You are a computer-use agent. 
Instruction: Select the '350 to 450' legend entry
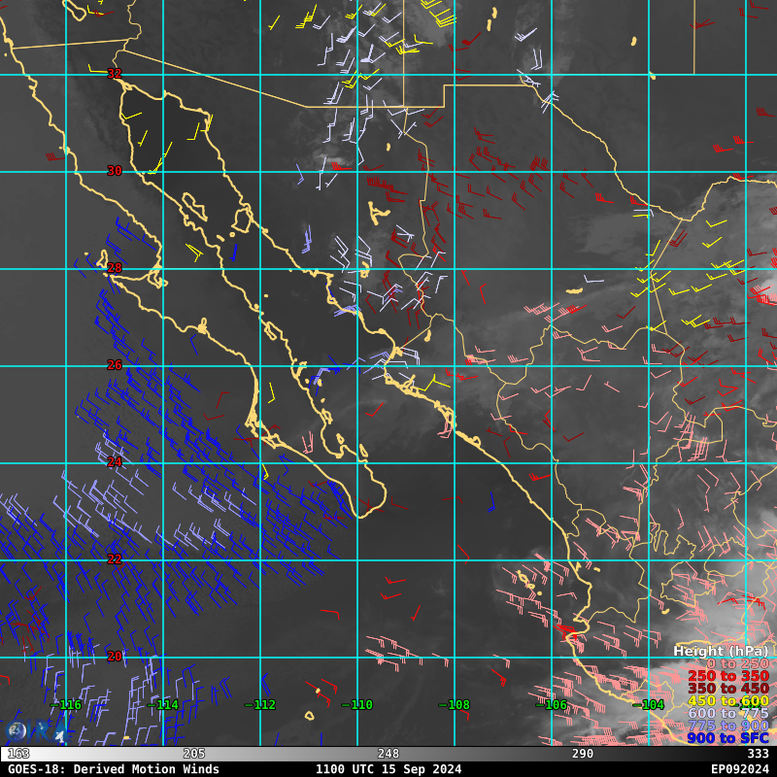728,689
